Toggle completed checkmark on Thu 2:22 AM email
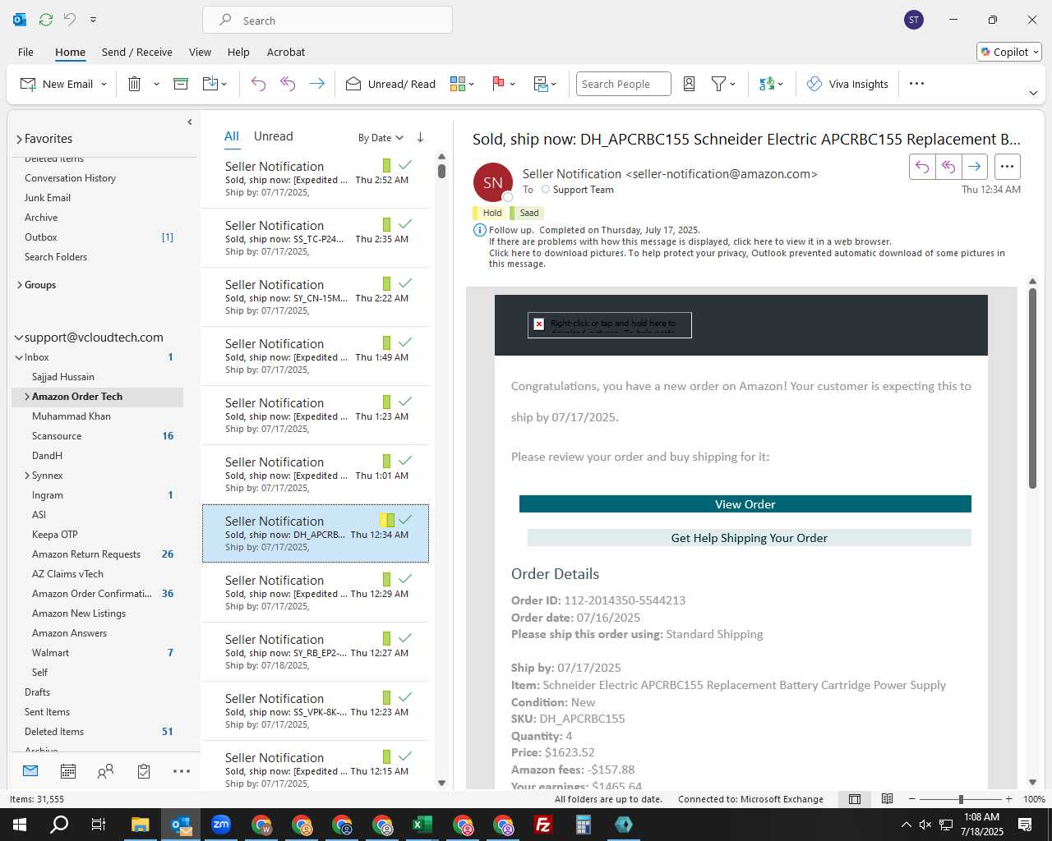This screenshot has height=841, width=1052. coord(405,283)
